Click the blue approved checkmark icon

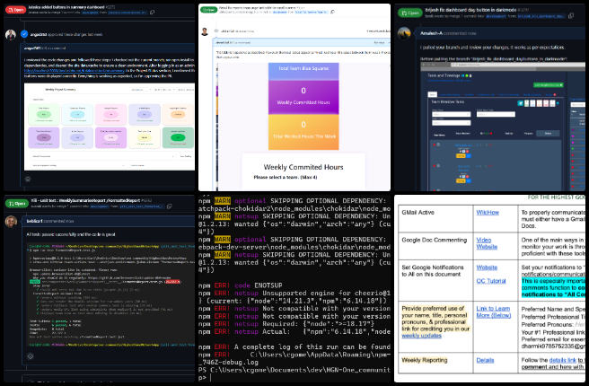24,34
